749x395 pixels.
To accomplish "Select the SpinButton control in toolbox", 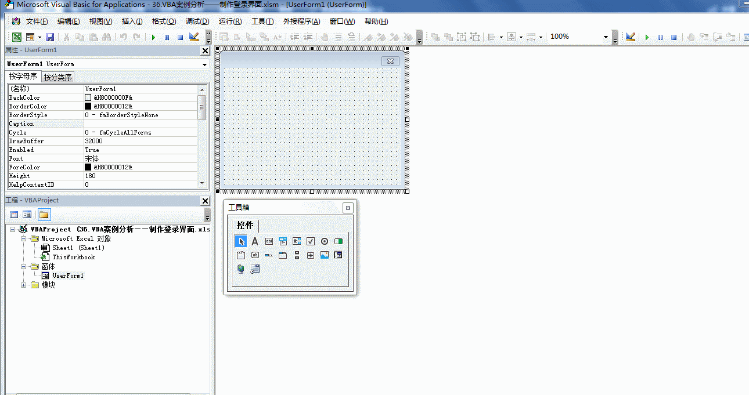I will [311, 255].
